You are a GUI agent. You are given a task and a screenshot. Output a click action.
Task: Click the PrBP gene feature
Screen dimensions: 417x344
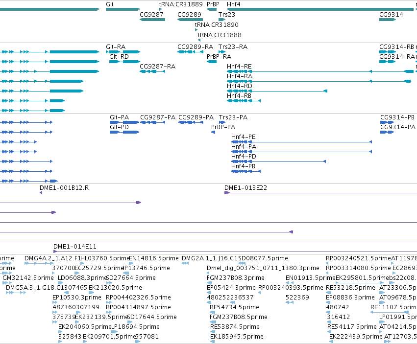click(x=212, y=9)
